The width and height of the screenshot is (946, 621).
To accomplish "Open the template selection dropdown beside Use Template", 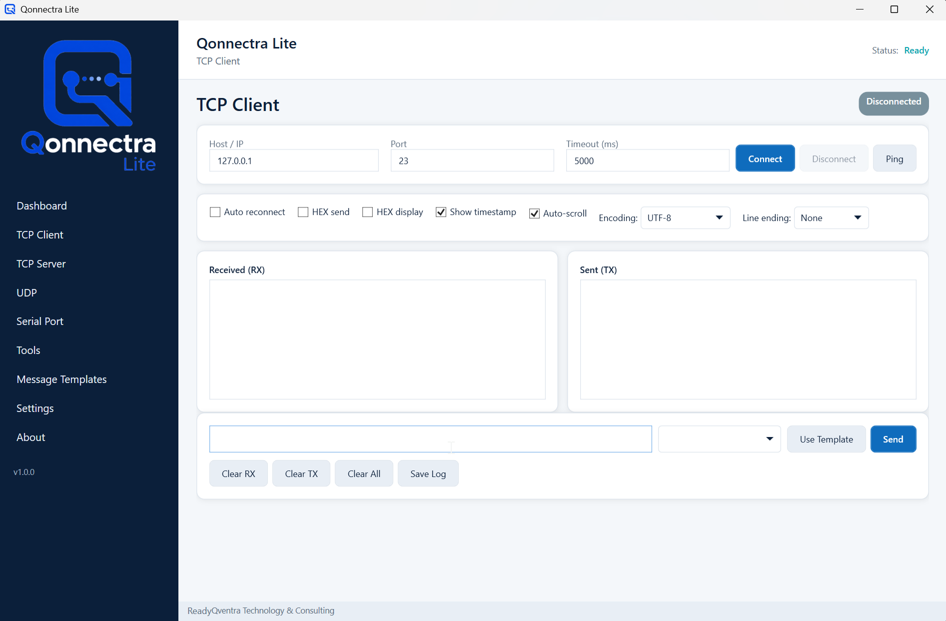I will (719, 439).
